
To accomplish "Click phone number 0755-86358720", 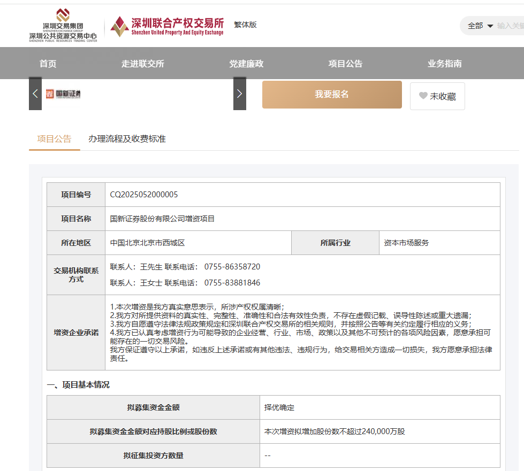I will (232, 267).
